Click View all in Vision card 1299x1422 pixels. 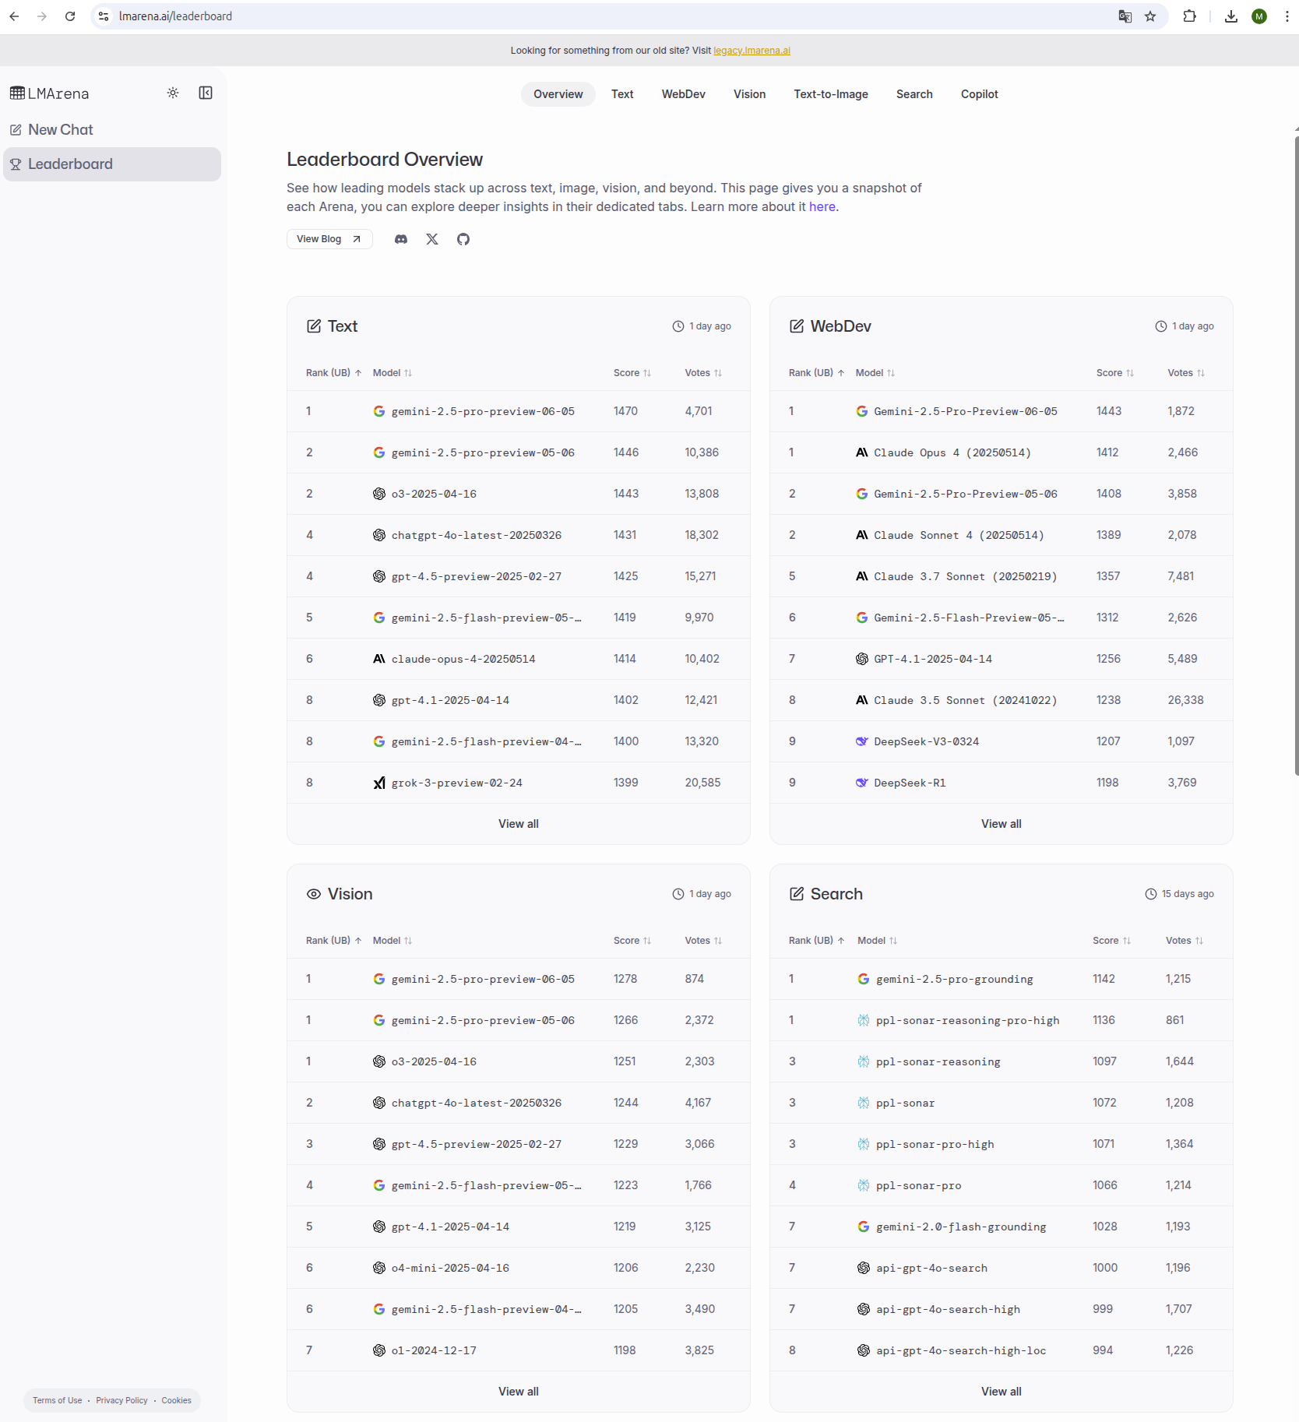coord(519,1392)
